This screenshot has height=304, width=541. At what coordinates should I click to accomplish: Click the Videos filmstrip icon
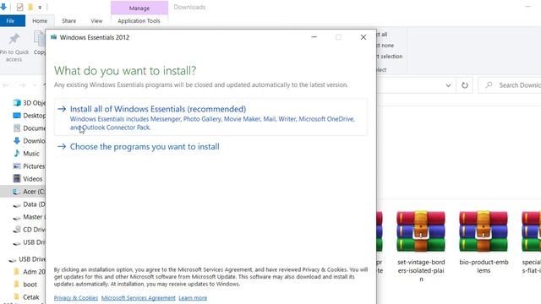(17, 178)
